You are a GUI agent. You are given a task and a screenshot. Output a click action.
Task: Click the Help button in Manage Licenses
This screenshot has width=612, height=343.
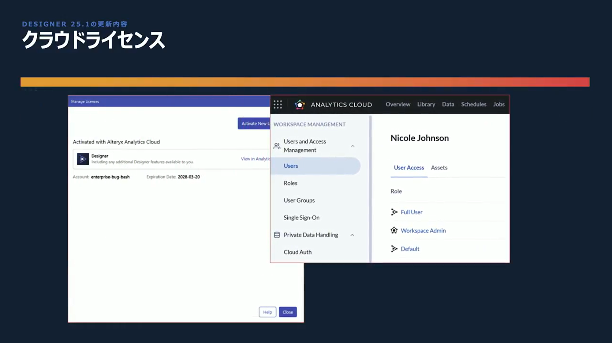(x=267, y=312)
